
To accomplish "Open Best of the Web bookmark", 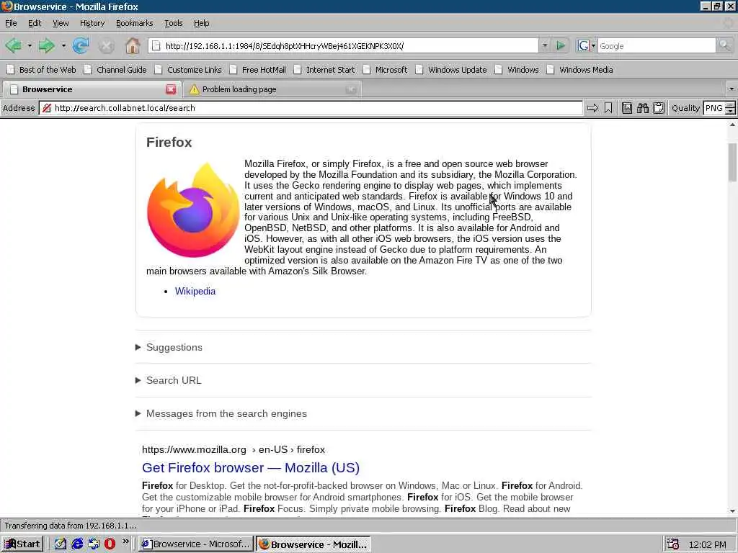I will pos(41,70).
